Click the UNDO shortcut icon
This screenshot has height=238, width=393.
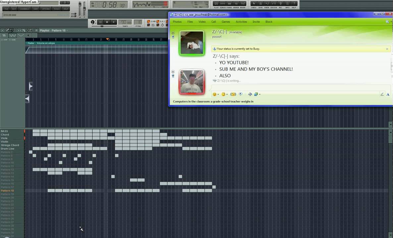253,4
